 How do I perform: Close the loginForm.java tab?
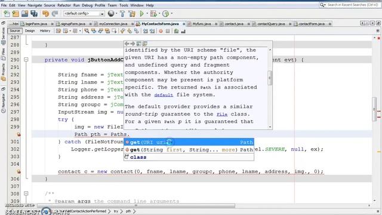(53, 24)
